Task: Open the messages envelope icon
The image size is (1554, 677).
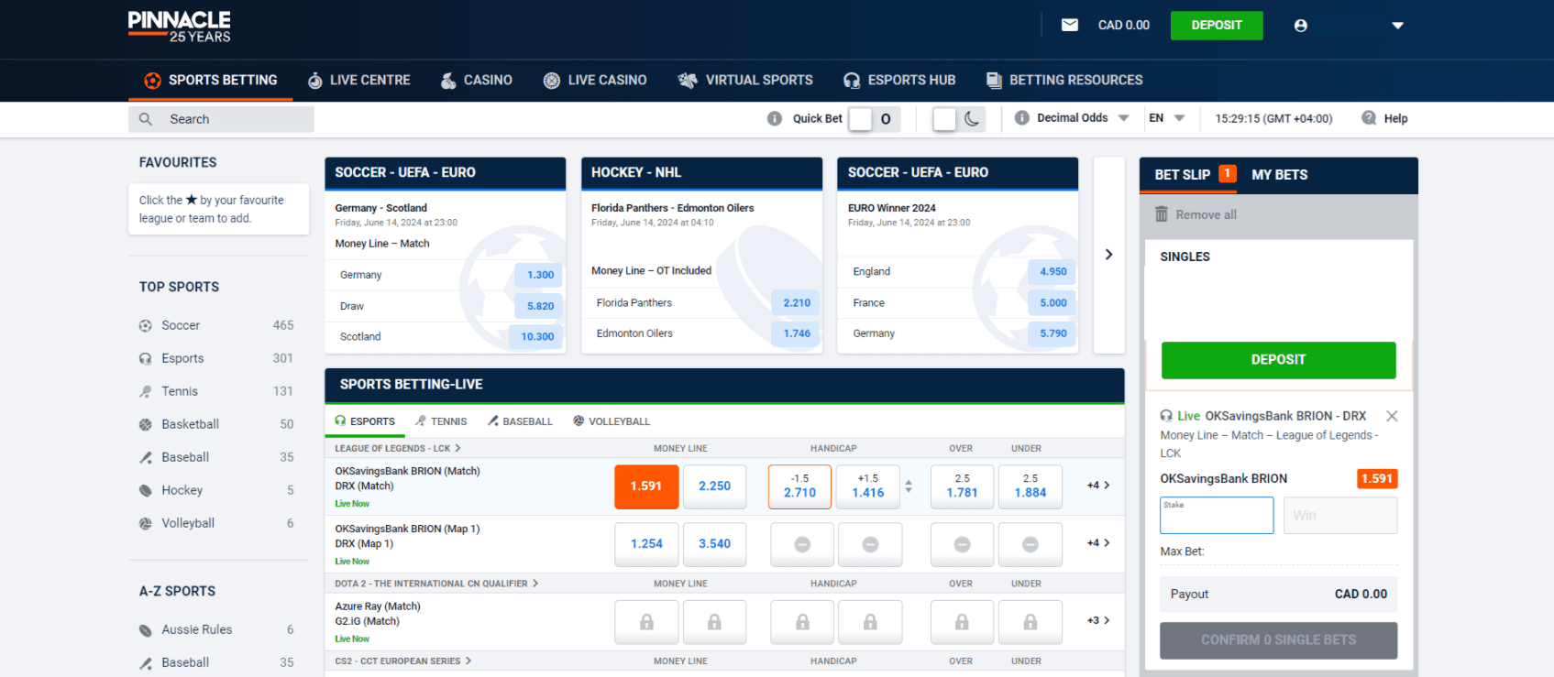Action: 1069,25
